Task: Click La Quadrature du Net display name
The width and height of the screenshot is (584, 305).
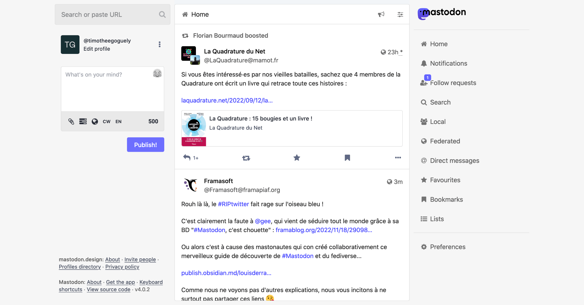Action: 235,51
